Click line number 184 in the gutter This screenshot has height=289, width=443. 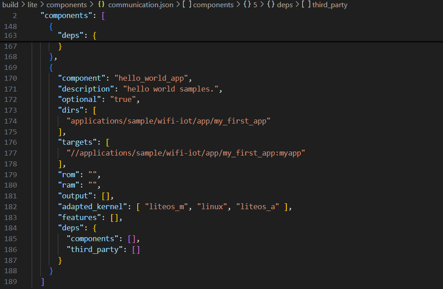click(10, 228)
